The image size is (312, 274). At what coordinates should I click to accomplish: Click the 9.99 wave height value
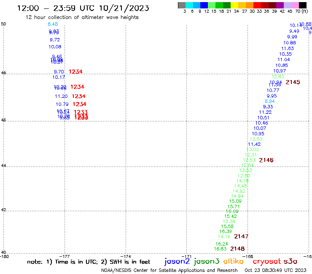pos(292,37)
